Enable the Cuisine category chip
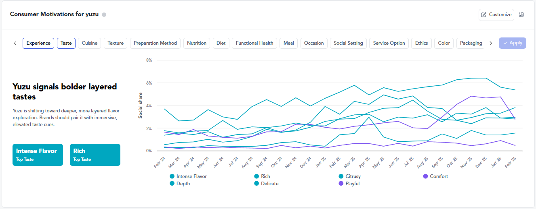 [x=90, y=43]
